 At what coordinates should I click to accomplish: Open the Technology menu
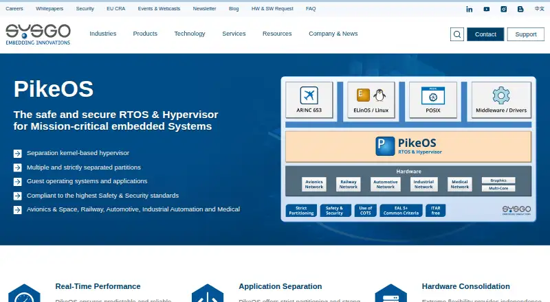[x=190, y=34]
